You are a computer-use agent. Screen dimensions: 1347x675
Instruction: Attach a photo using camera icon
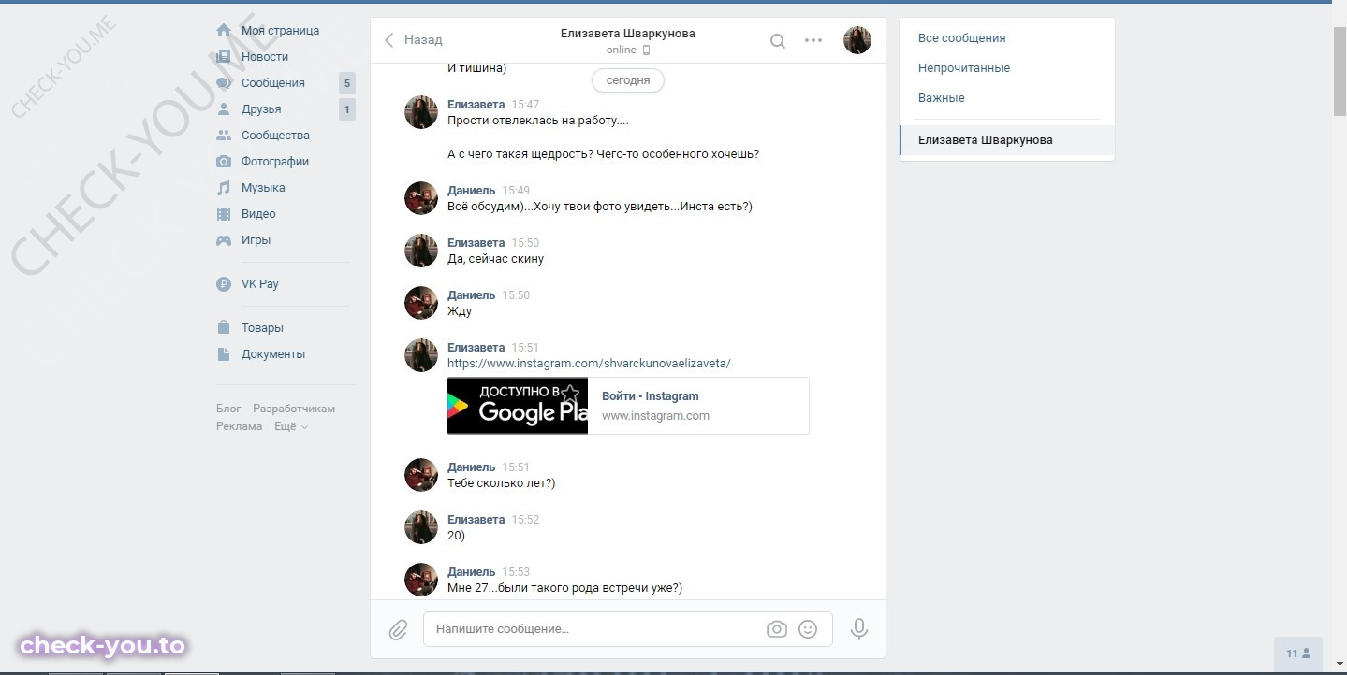point(777,629)
